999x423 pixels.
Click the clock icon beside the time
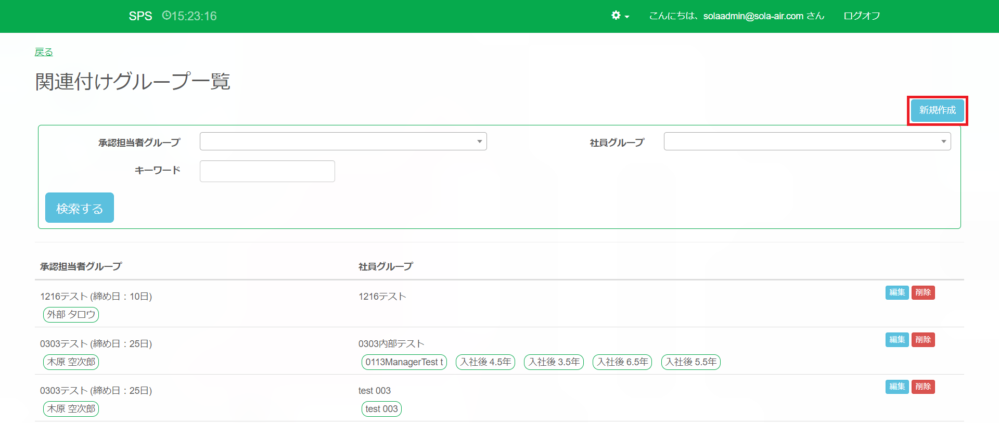click(166, 16)
